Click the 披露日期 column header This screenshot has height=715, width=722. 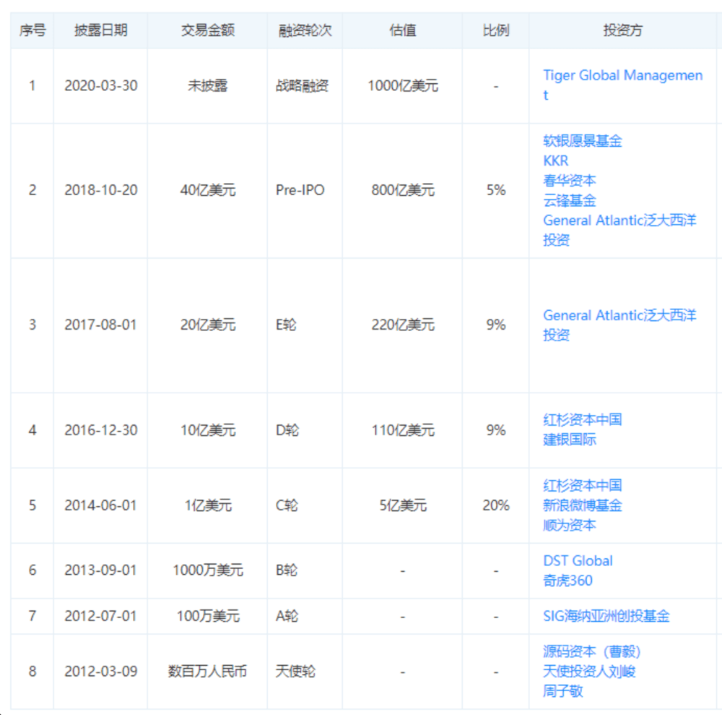click(x=101, y=30)
